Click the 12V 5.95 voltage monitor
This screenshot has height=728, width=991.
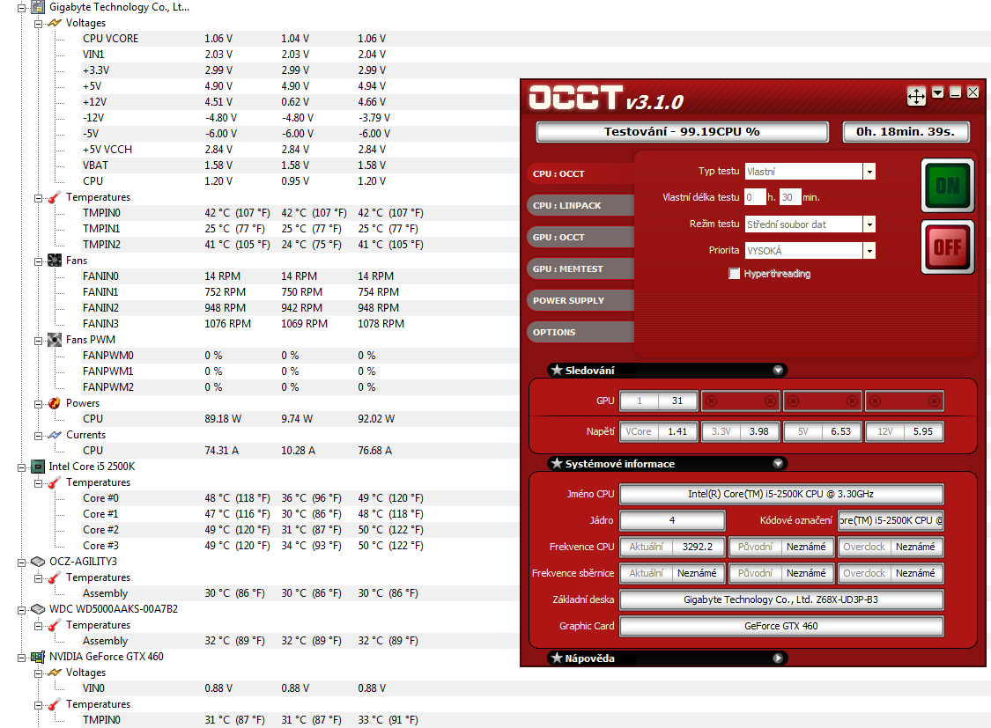[904, 431]
